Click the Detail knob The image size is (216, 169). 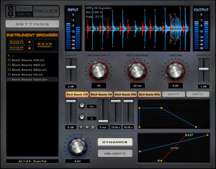(x=175, y=72)
